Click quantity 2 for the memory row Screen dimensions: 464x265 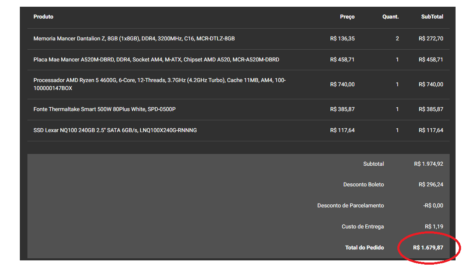tap(397, 39)
